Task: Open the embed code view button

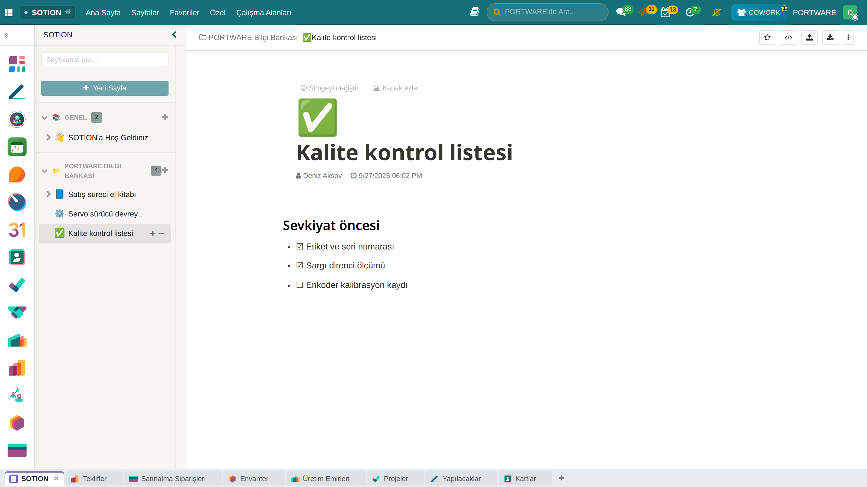Action: (788, 38)
